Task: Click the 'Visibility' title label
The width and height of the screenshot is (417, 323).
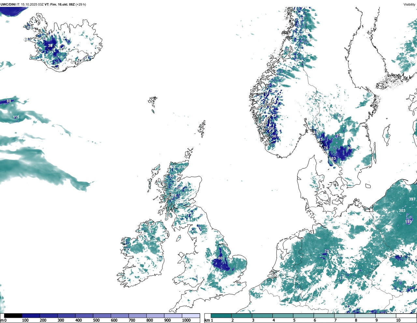Action: coord(409,5)
